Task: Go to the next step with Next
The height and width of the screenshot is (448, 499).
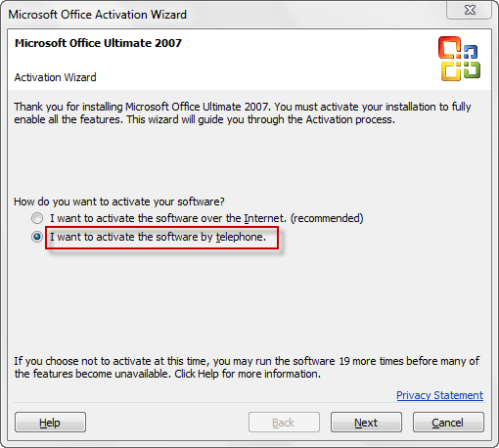Action: [366, 423]
